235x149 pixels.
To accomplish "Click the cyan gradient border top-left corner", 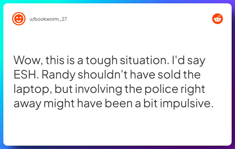I will 2,2.
